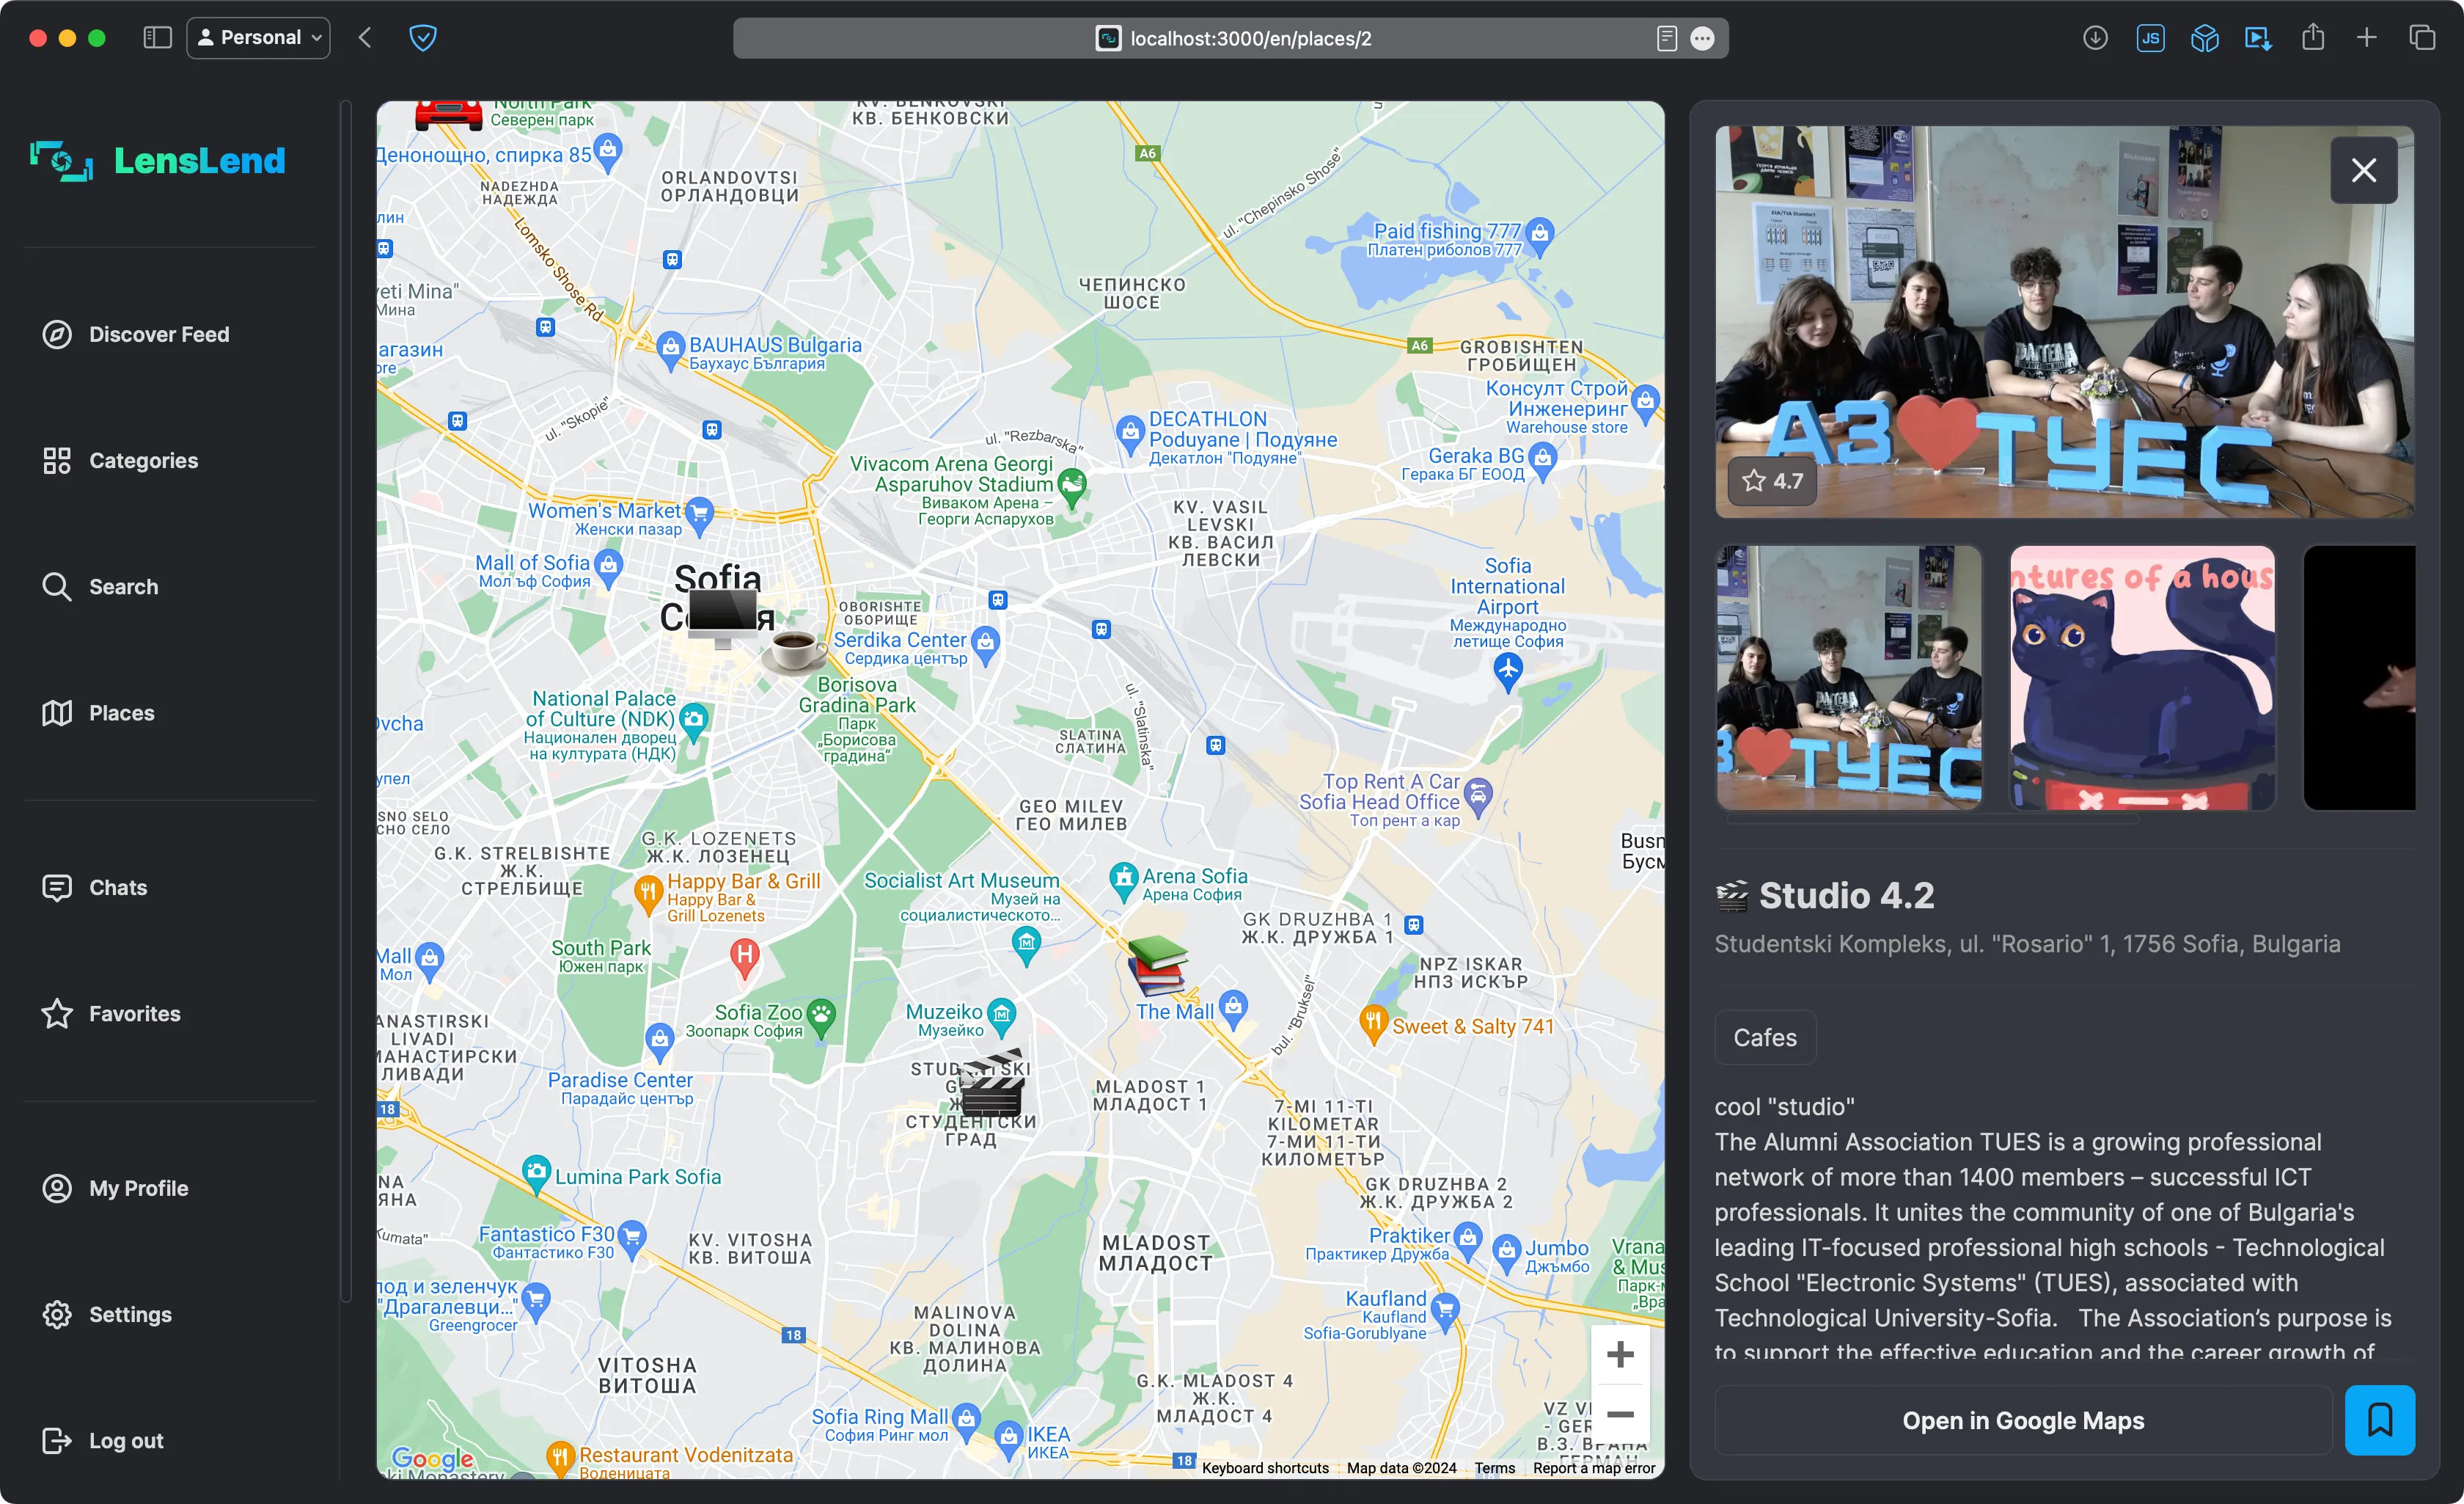Open page options ellipsis in address bar
This screenshot has height=1504, width=2464.
[1702, 38]
